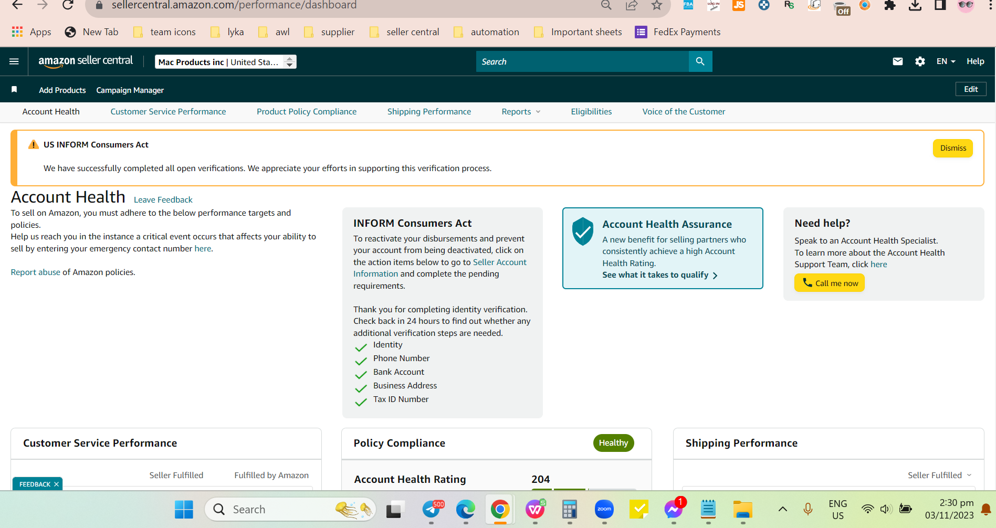This screenshot has width=996, height=528.
Task: Close the FEEDBACK tab with its X
Action: coord(56,484)
